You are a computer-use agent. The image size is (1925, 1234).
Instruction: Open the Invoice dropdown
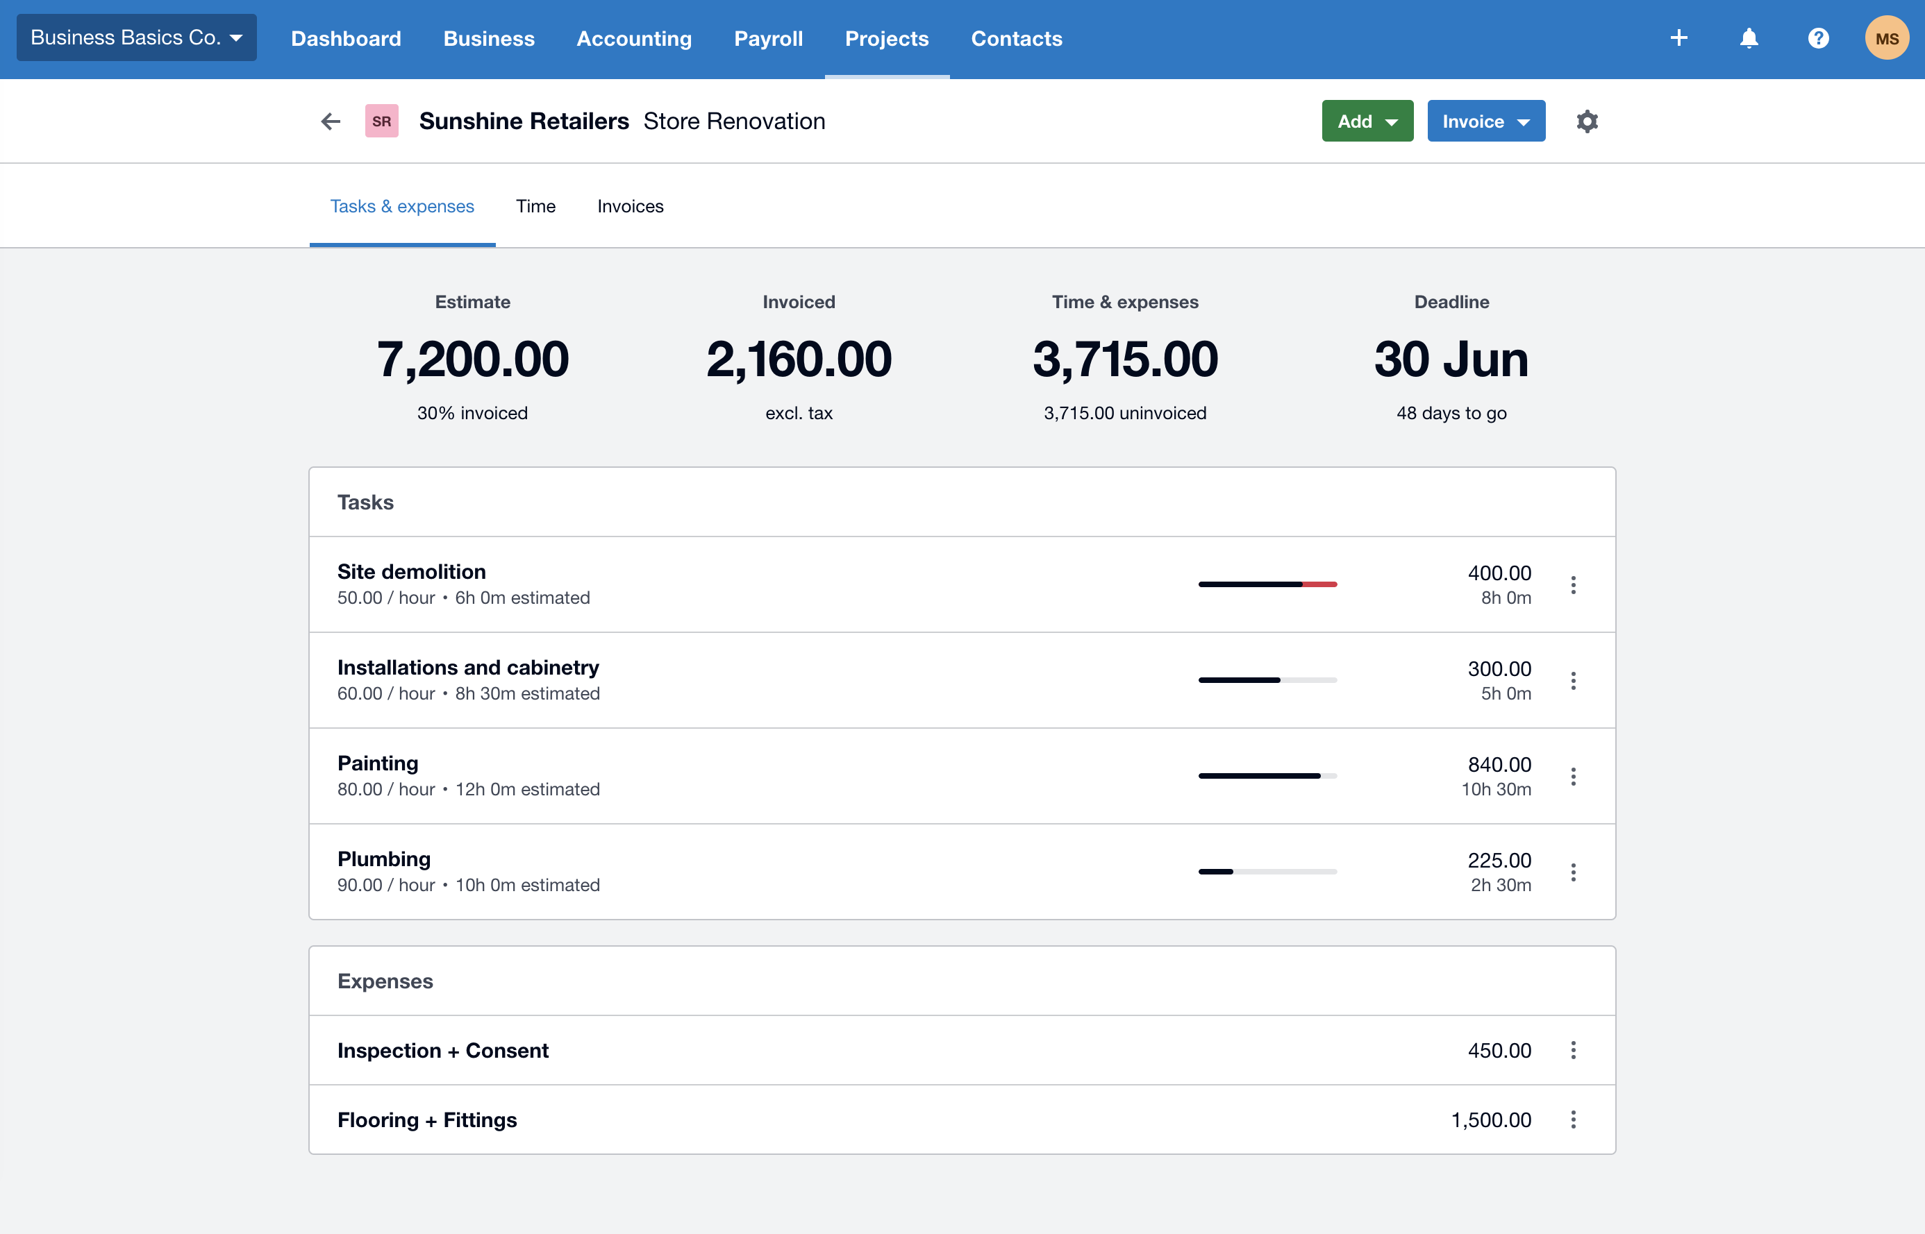point(1485,121)
